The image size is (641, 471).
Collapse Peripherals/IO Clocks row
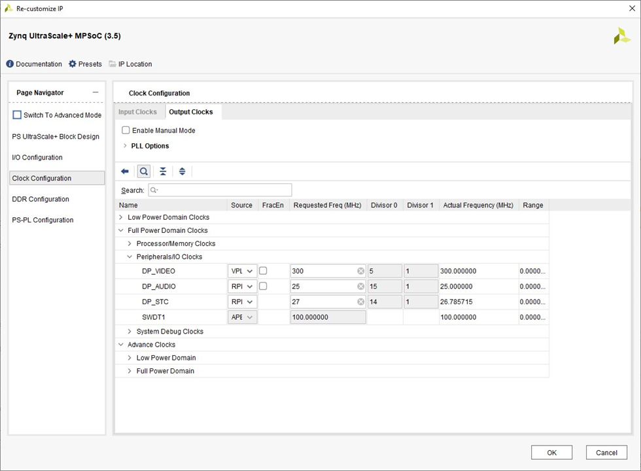130,256
